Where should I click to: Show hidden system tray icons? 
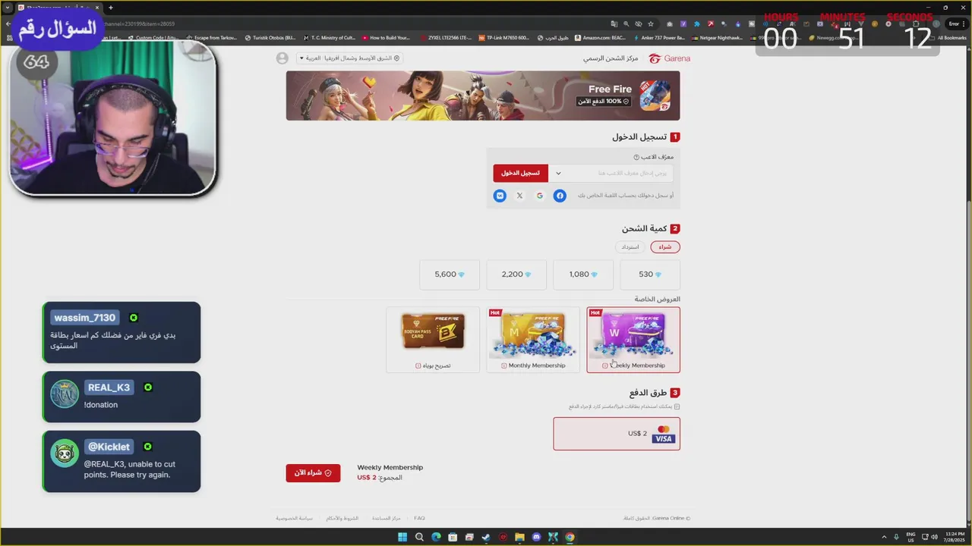point(883,537)
